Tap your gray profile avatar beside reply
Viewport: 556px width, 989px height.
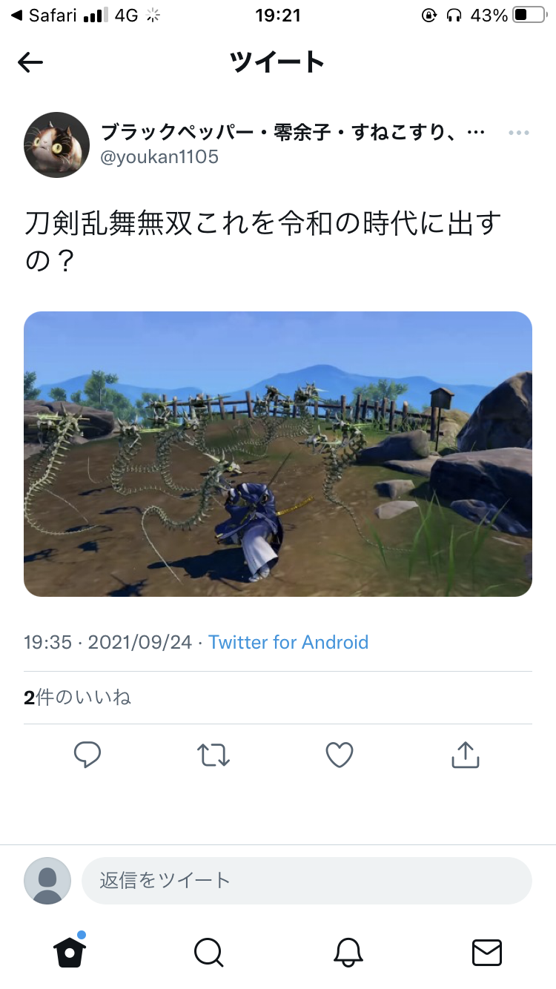tap(47, 881)
